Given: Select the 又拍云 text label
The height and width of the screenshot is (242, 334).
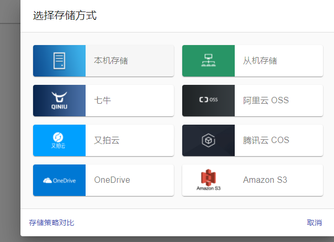Looking at the screenshot, I should point(107,140).
